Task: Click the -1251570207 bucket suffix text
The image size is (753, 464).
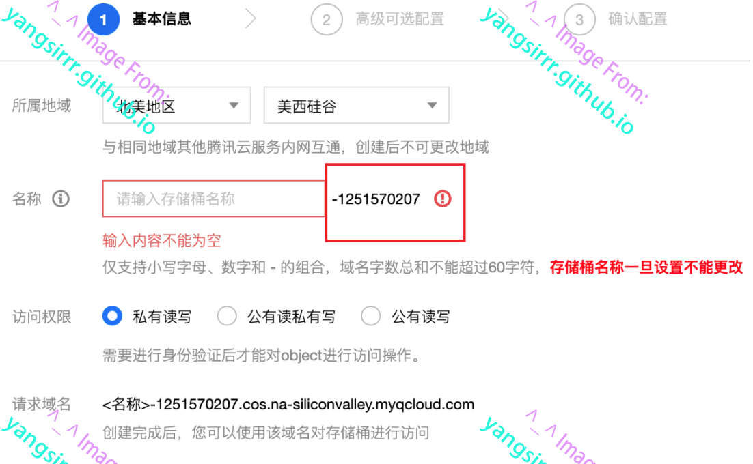Action: tap(376, 199)
